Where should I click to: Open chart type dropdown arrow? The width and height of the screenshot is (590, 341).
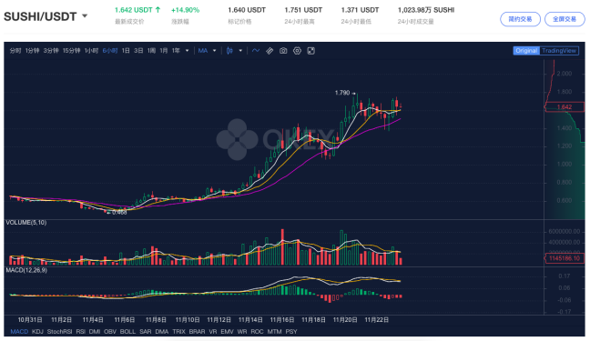coord(240,51)
